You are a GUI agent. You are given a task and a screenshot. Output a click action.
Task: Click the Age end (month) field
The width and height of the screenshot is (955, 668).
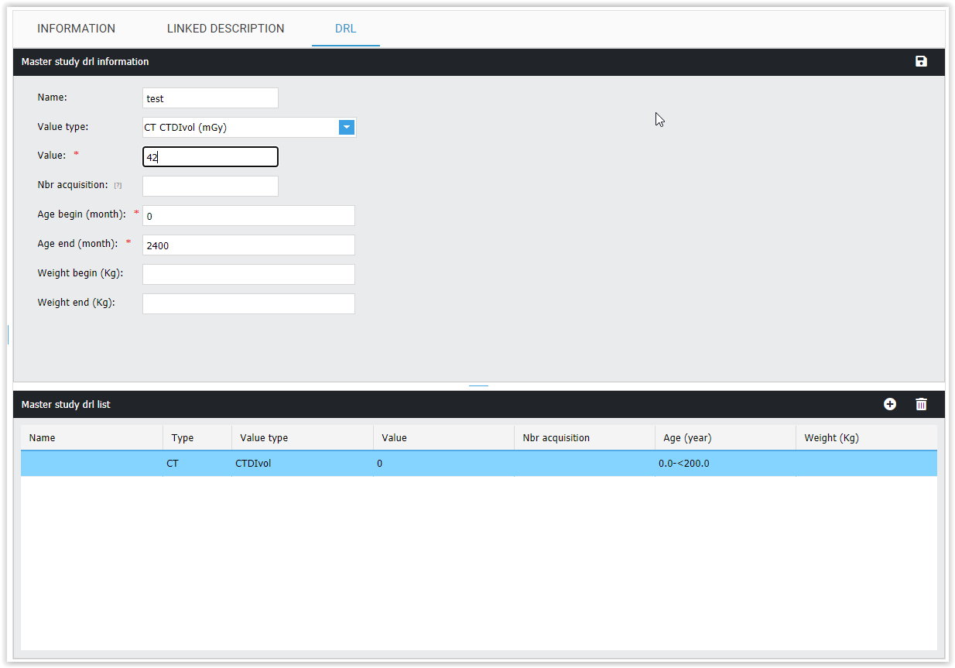pyautogui.click(x=248, y=245)
